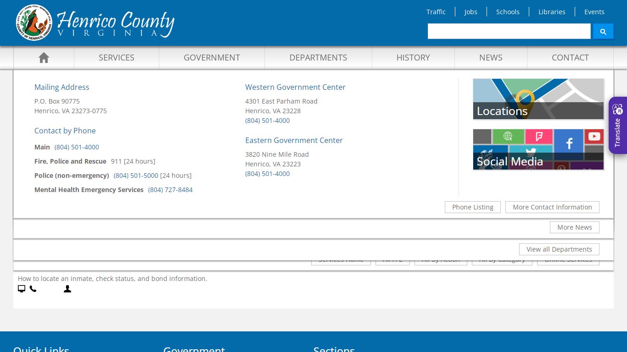Open the Locations map tile
627x352 pixels.
(538, 99)
